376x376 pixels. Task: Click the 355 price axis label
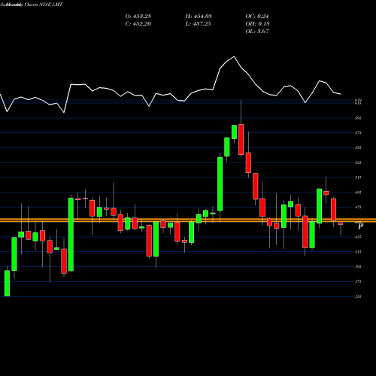358,296
